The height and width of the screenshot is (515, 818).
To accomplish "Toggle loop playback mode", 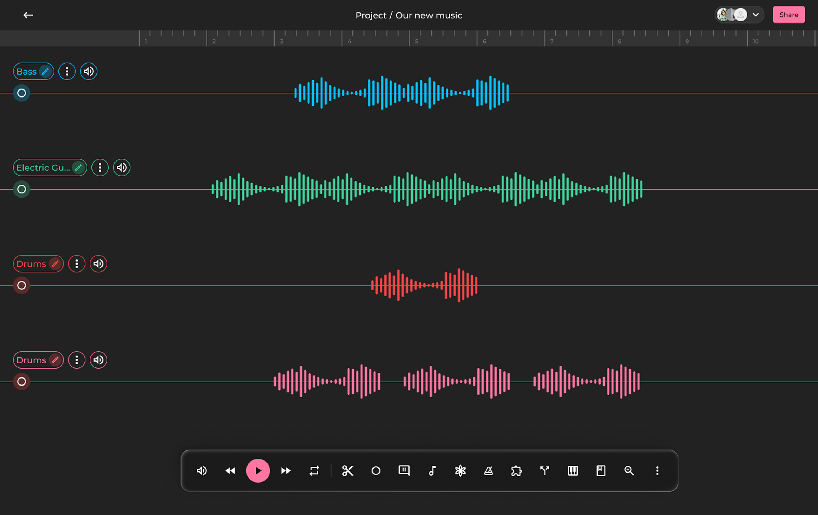I will [314, 471].
